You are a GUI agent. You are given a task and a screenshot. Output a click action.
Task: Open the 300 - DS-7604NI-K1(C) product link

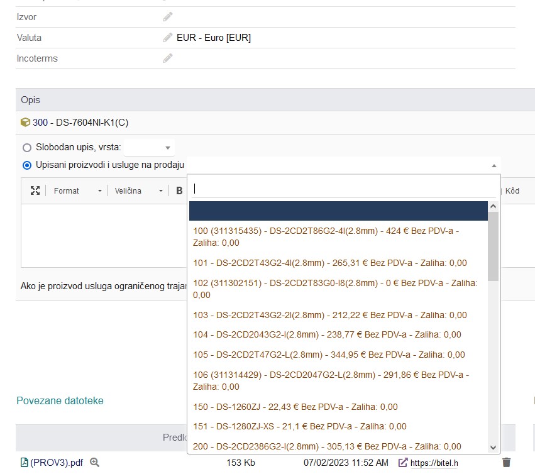80,122
